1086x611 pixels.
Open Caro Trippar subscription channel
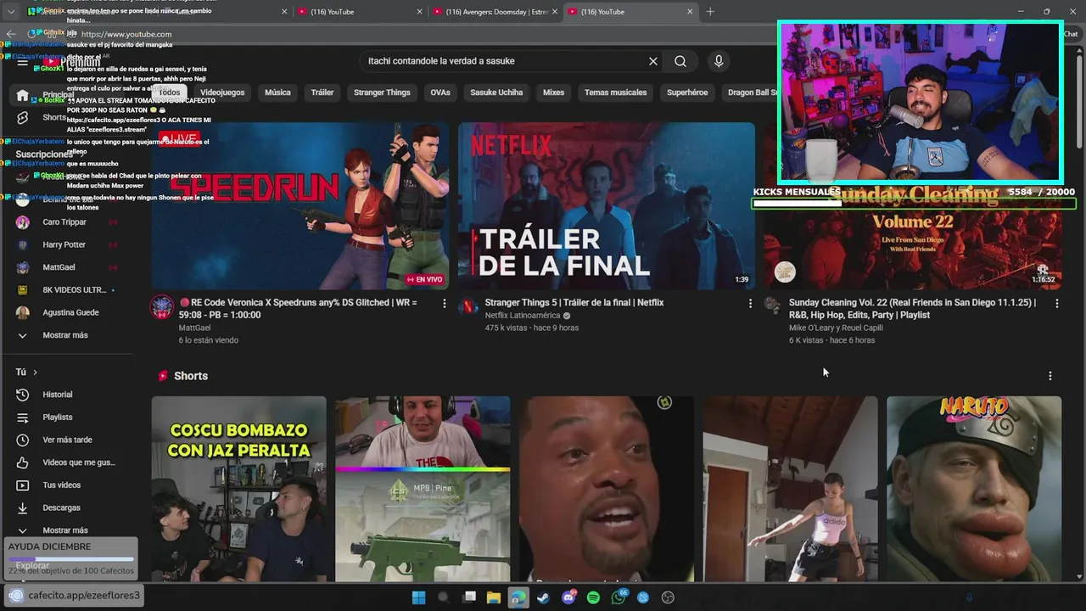(64, 222)
